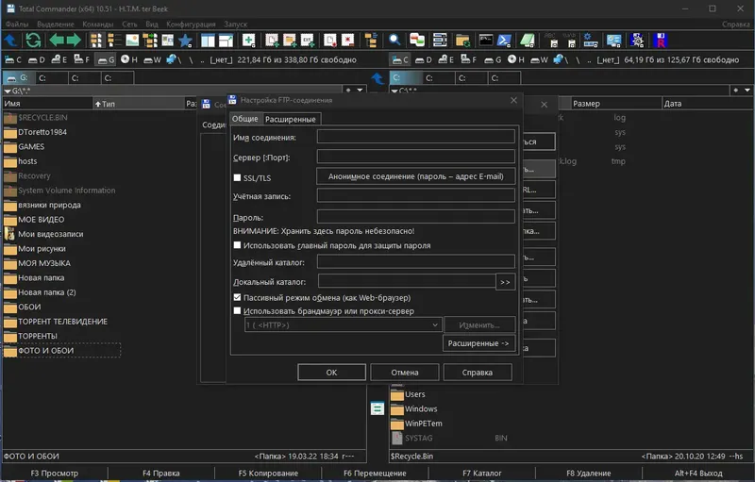755x482 pixels.
Task: Click into the Сервер [:Порт] input field
Action: 415,157
